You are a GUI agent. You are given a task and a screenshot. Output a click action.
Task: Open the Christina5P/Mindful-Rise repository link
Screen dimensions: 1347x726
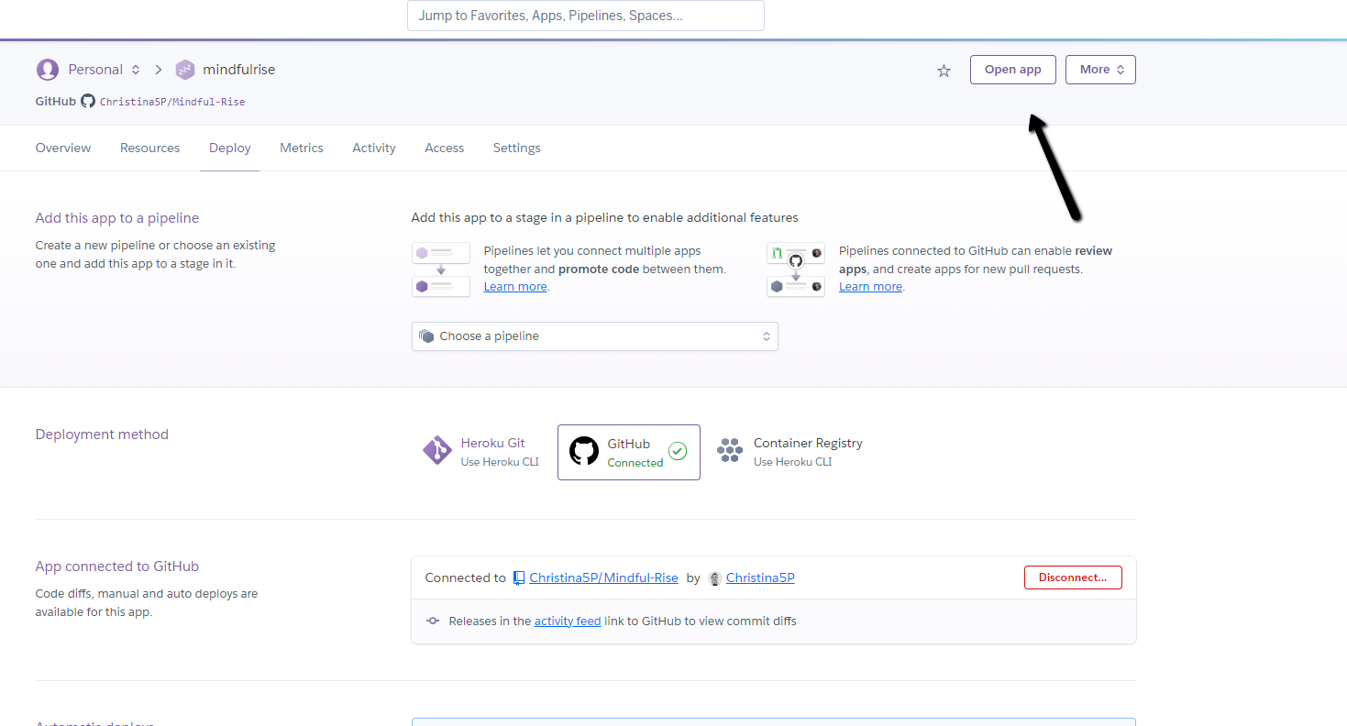click(603, 577)
